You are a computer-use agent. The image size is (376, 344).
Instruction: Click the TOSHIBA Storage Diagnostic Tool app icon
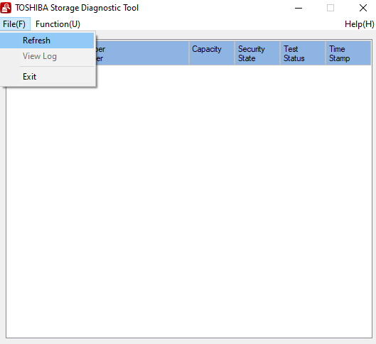(x=6, y=8)
